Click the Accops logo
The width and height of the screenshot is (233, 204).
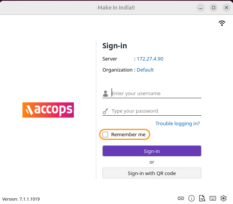[48, 110]
